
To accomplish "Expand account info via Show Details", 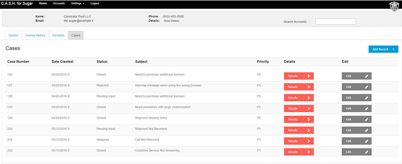I will click(172, 21).
